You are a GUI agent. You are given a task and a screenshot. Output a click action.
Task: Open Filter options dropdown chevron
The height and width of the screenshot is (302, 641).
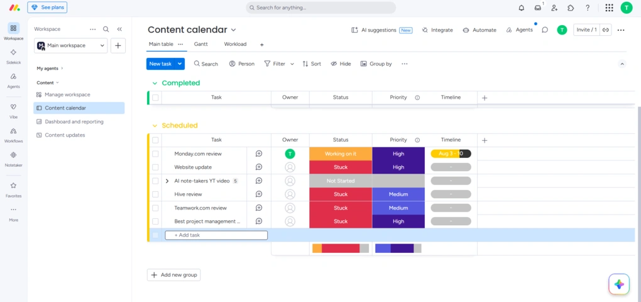tap(292, 64)
